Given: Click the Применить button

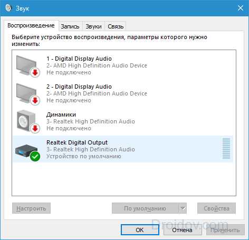Looking at the screenshot, I should pos(225,230).
